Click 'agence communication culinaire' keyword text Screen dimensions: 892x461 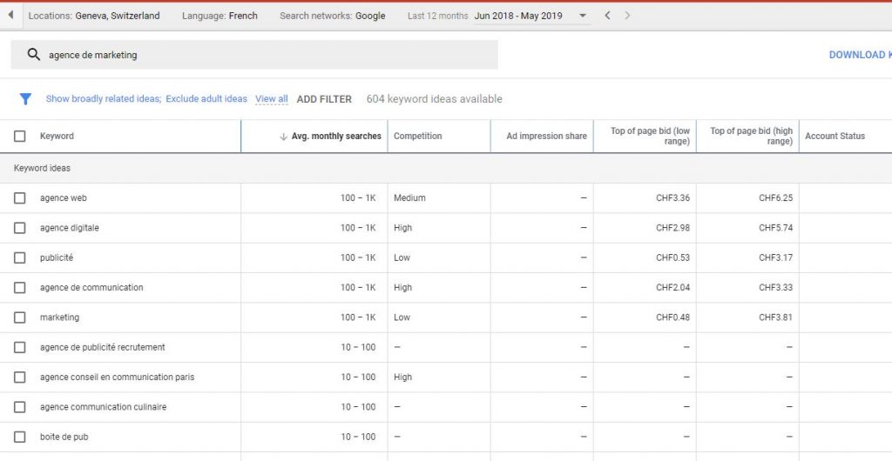[103, 407]
